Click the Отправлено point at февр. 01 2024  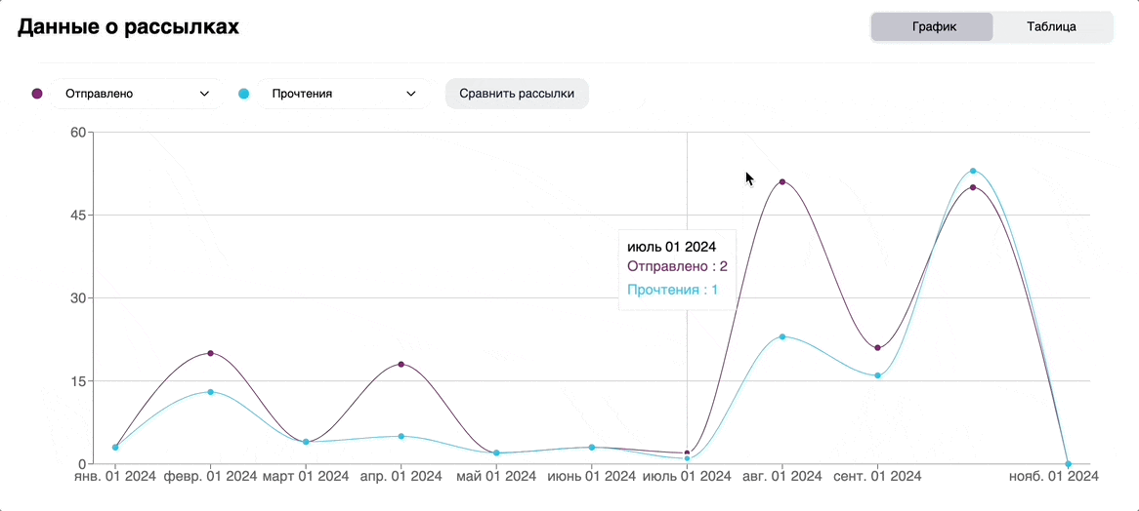[x=211, y=353]
